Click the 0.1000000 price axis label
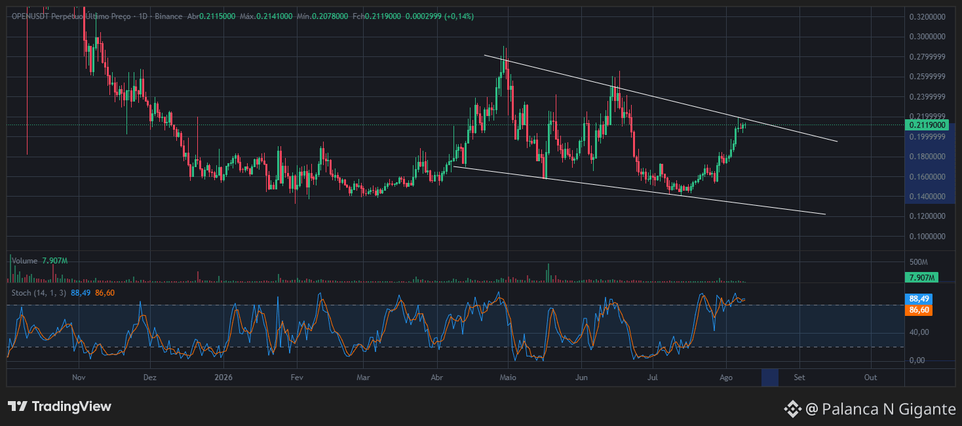 coord(927,237)
